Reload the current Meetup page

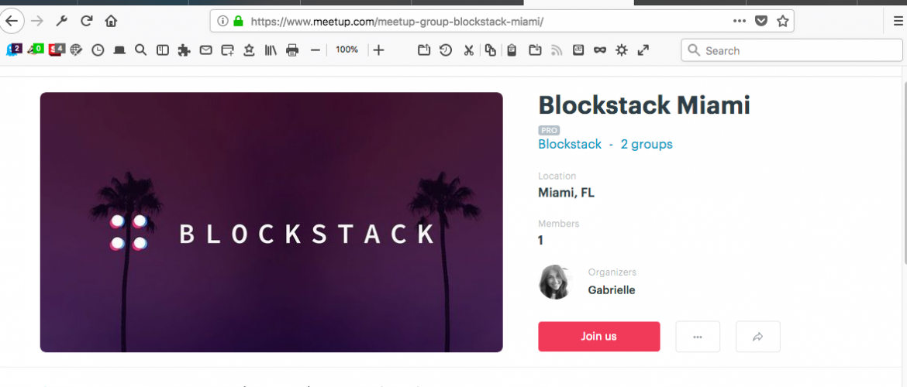(x=87, y=21)
